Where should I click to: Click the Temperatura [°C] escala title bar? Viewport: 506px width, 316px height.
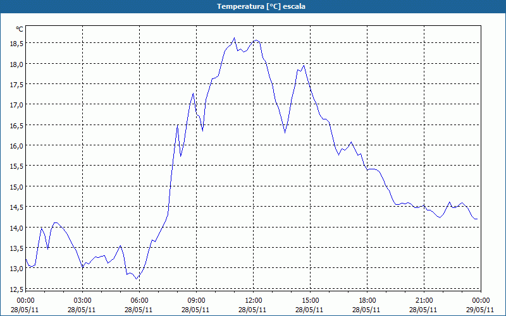click(x=253, y=6)
